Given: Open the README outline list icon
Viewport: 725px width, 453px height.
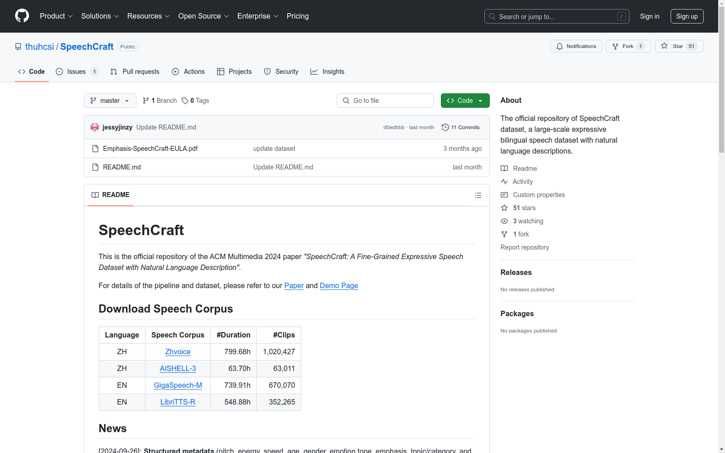Looking at the screenshot, I should [x=478, y=195].
